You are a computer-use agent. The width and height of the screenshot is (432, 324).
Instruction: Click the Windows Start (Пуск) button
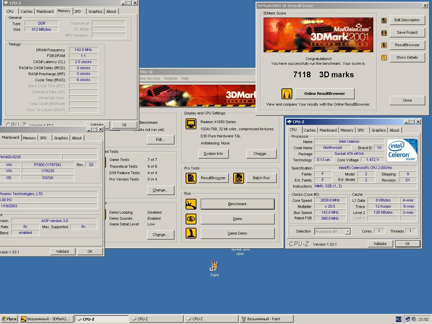(x=9, y=319)
